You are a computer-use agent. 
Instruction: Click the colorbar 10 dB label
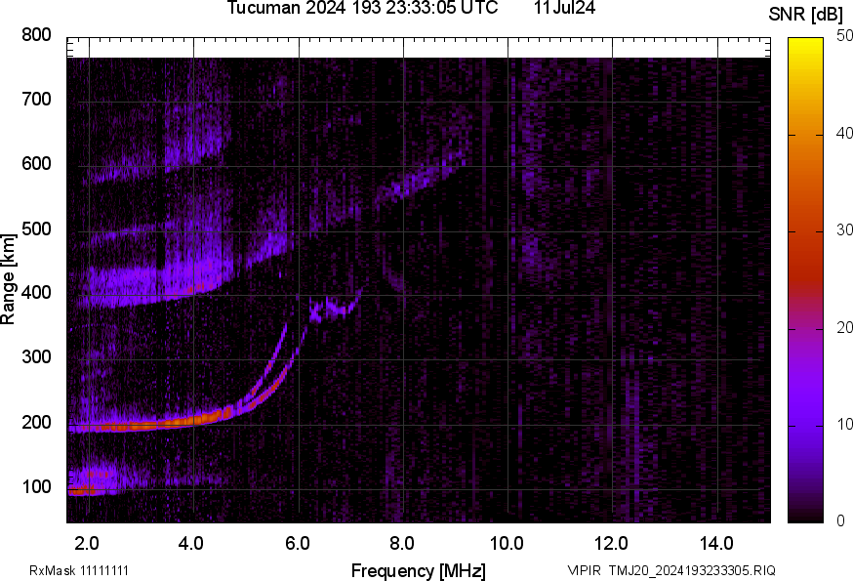click(x=844, y=424)
